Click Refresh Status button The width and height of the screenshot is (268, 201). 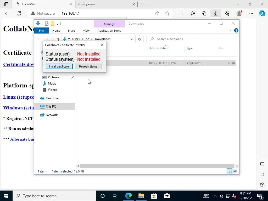88,66
